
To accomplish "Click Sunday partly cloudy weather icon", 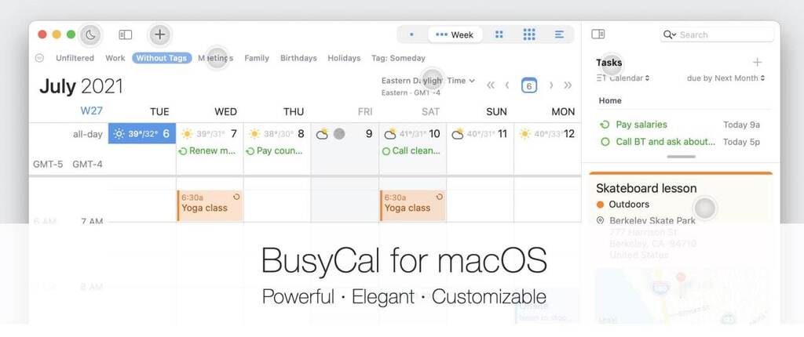I will click(458, 134).
